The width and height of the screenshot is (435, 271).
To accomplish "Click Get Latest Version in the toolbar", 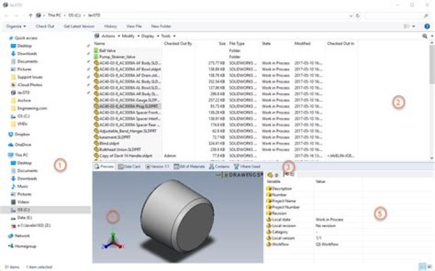I will coord(79,26).
